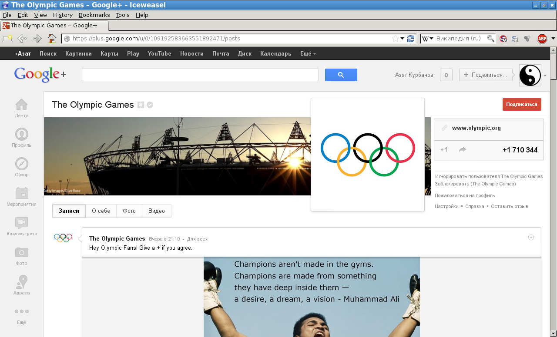Open the post options dropdown arrow
This screenshot has height=337, width=557.
pos(531,238)
